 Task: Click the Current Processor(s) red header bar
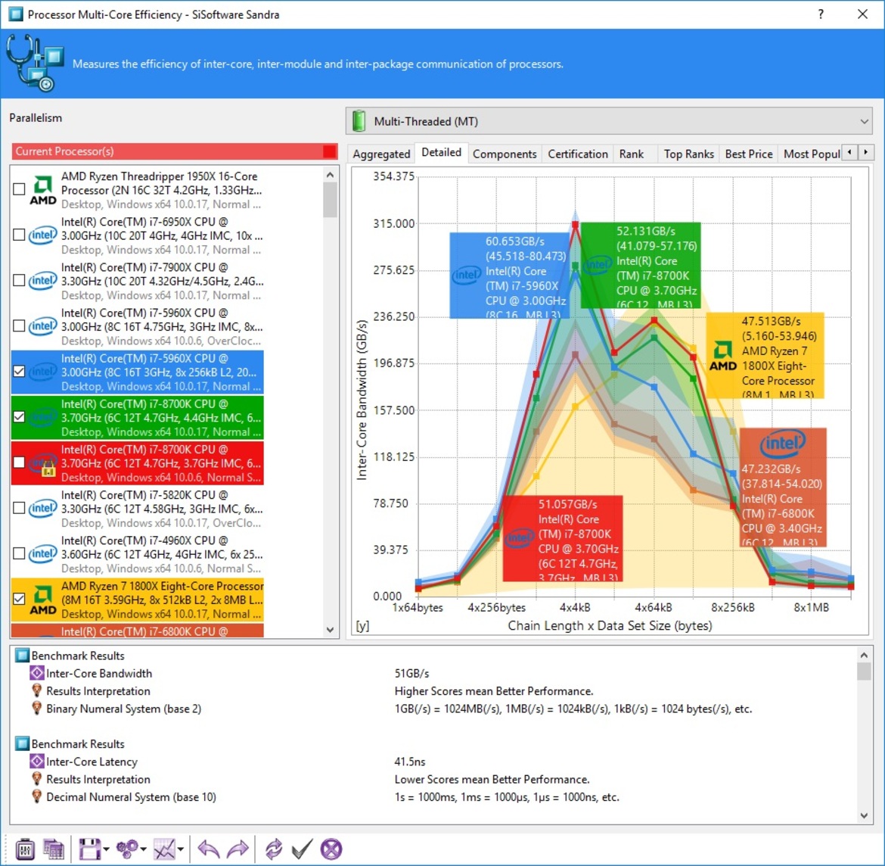[x=175, y=151]
